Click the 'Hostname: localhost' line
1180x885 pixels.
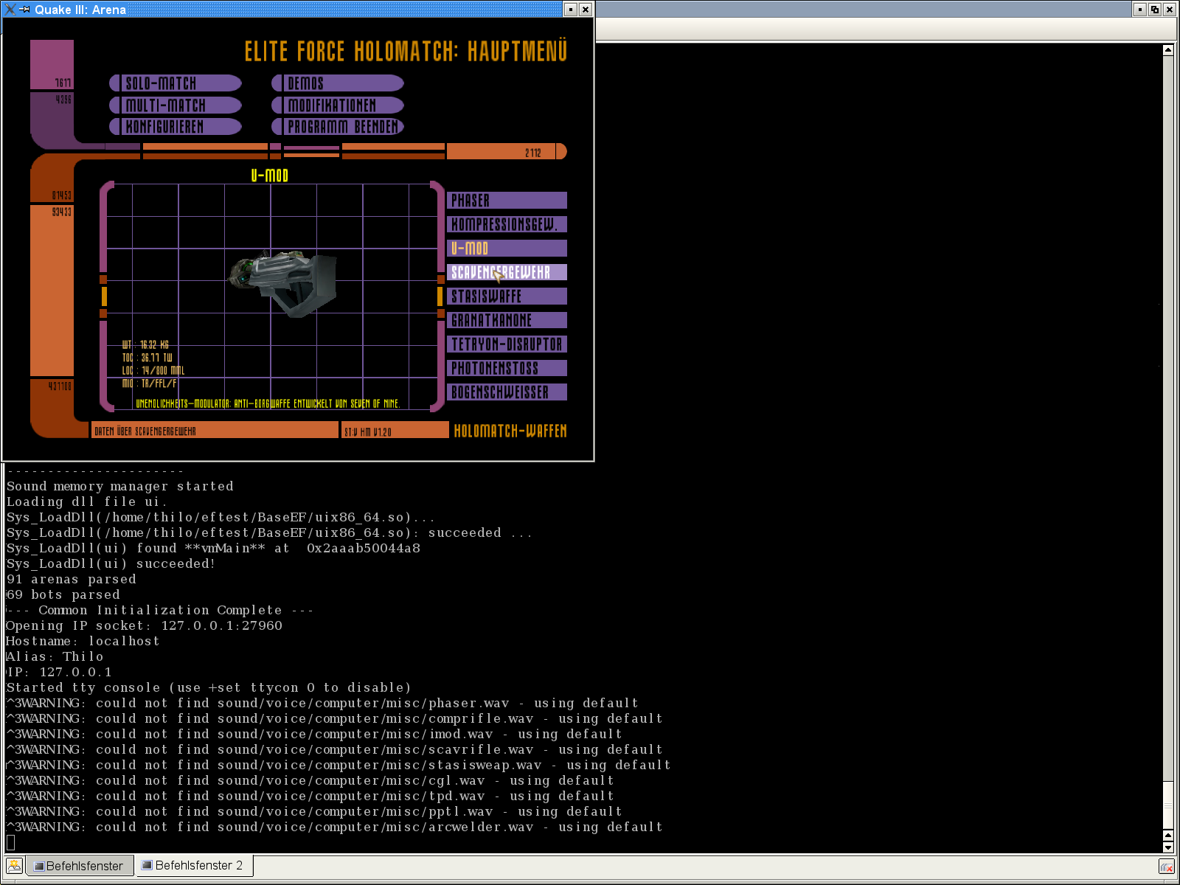pos(83,641)
